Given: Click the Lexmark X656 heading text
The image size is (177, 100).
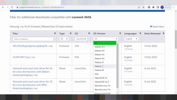Looking at the screenshot, I should [82, 17].
